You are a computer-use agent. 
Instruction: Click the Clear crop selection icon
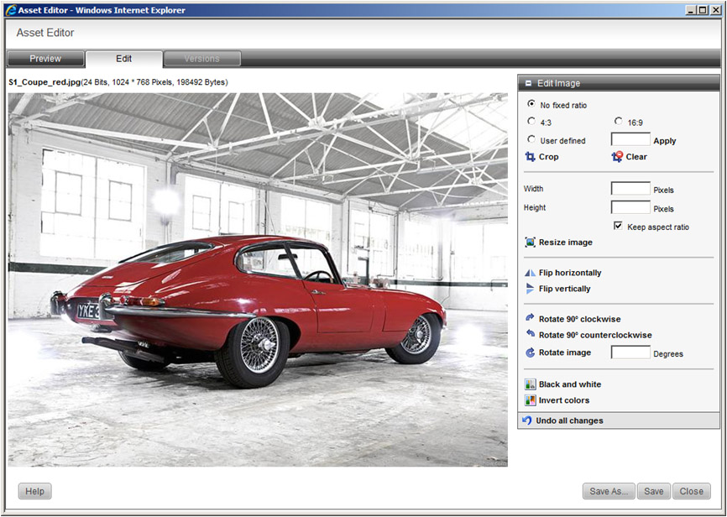coord(617,157)
